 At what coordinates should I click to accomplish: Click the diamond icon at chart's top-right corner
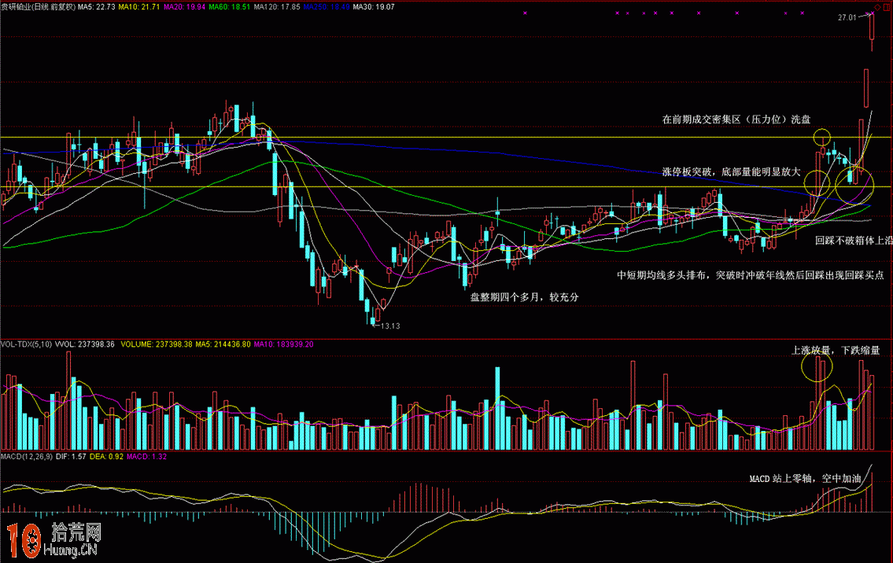point(877,7)
